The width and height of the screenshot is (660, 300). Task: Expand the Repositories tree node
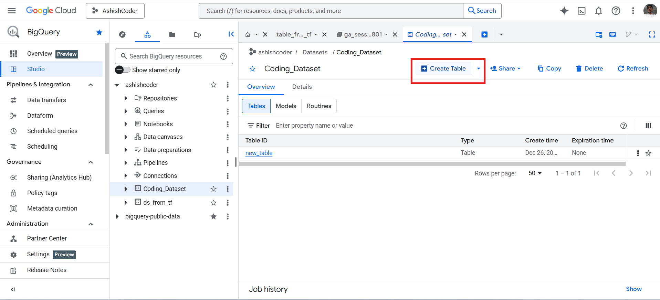point(126,98)
